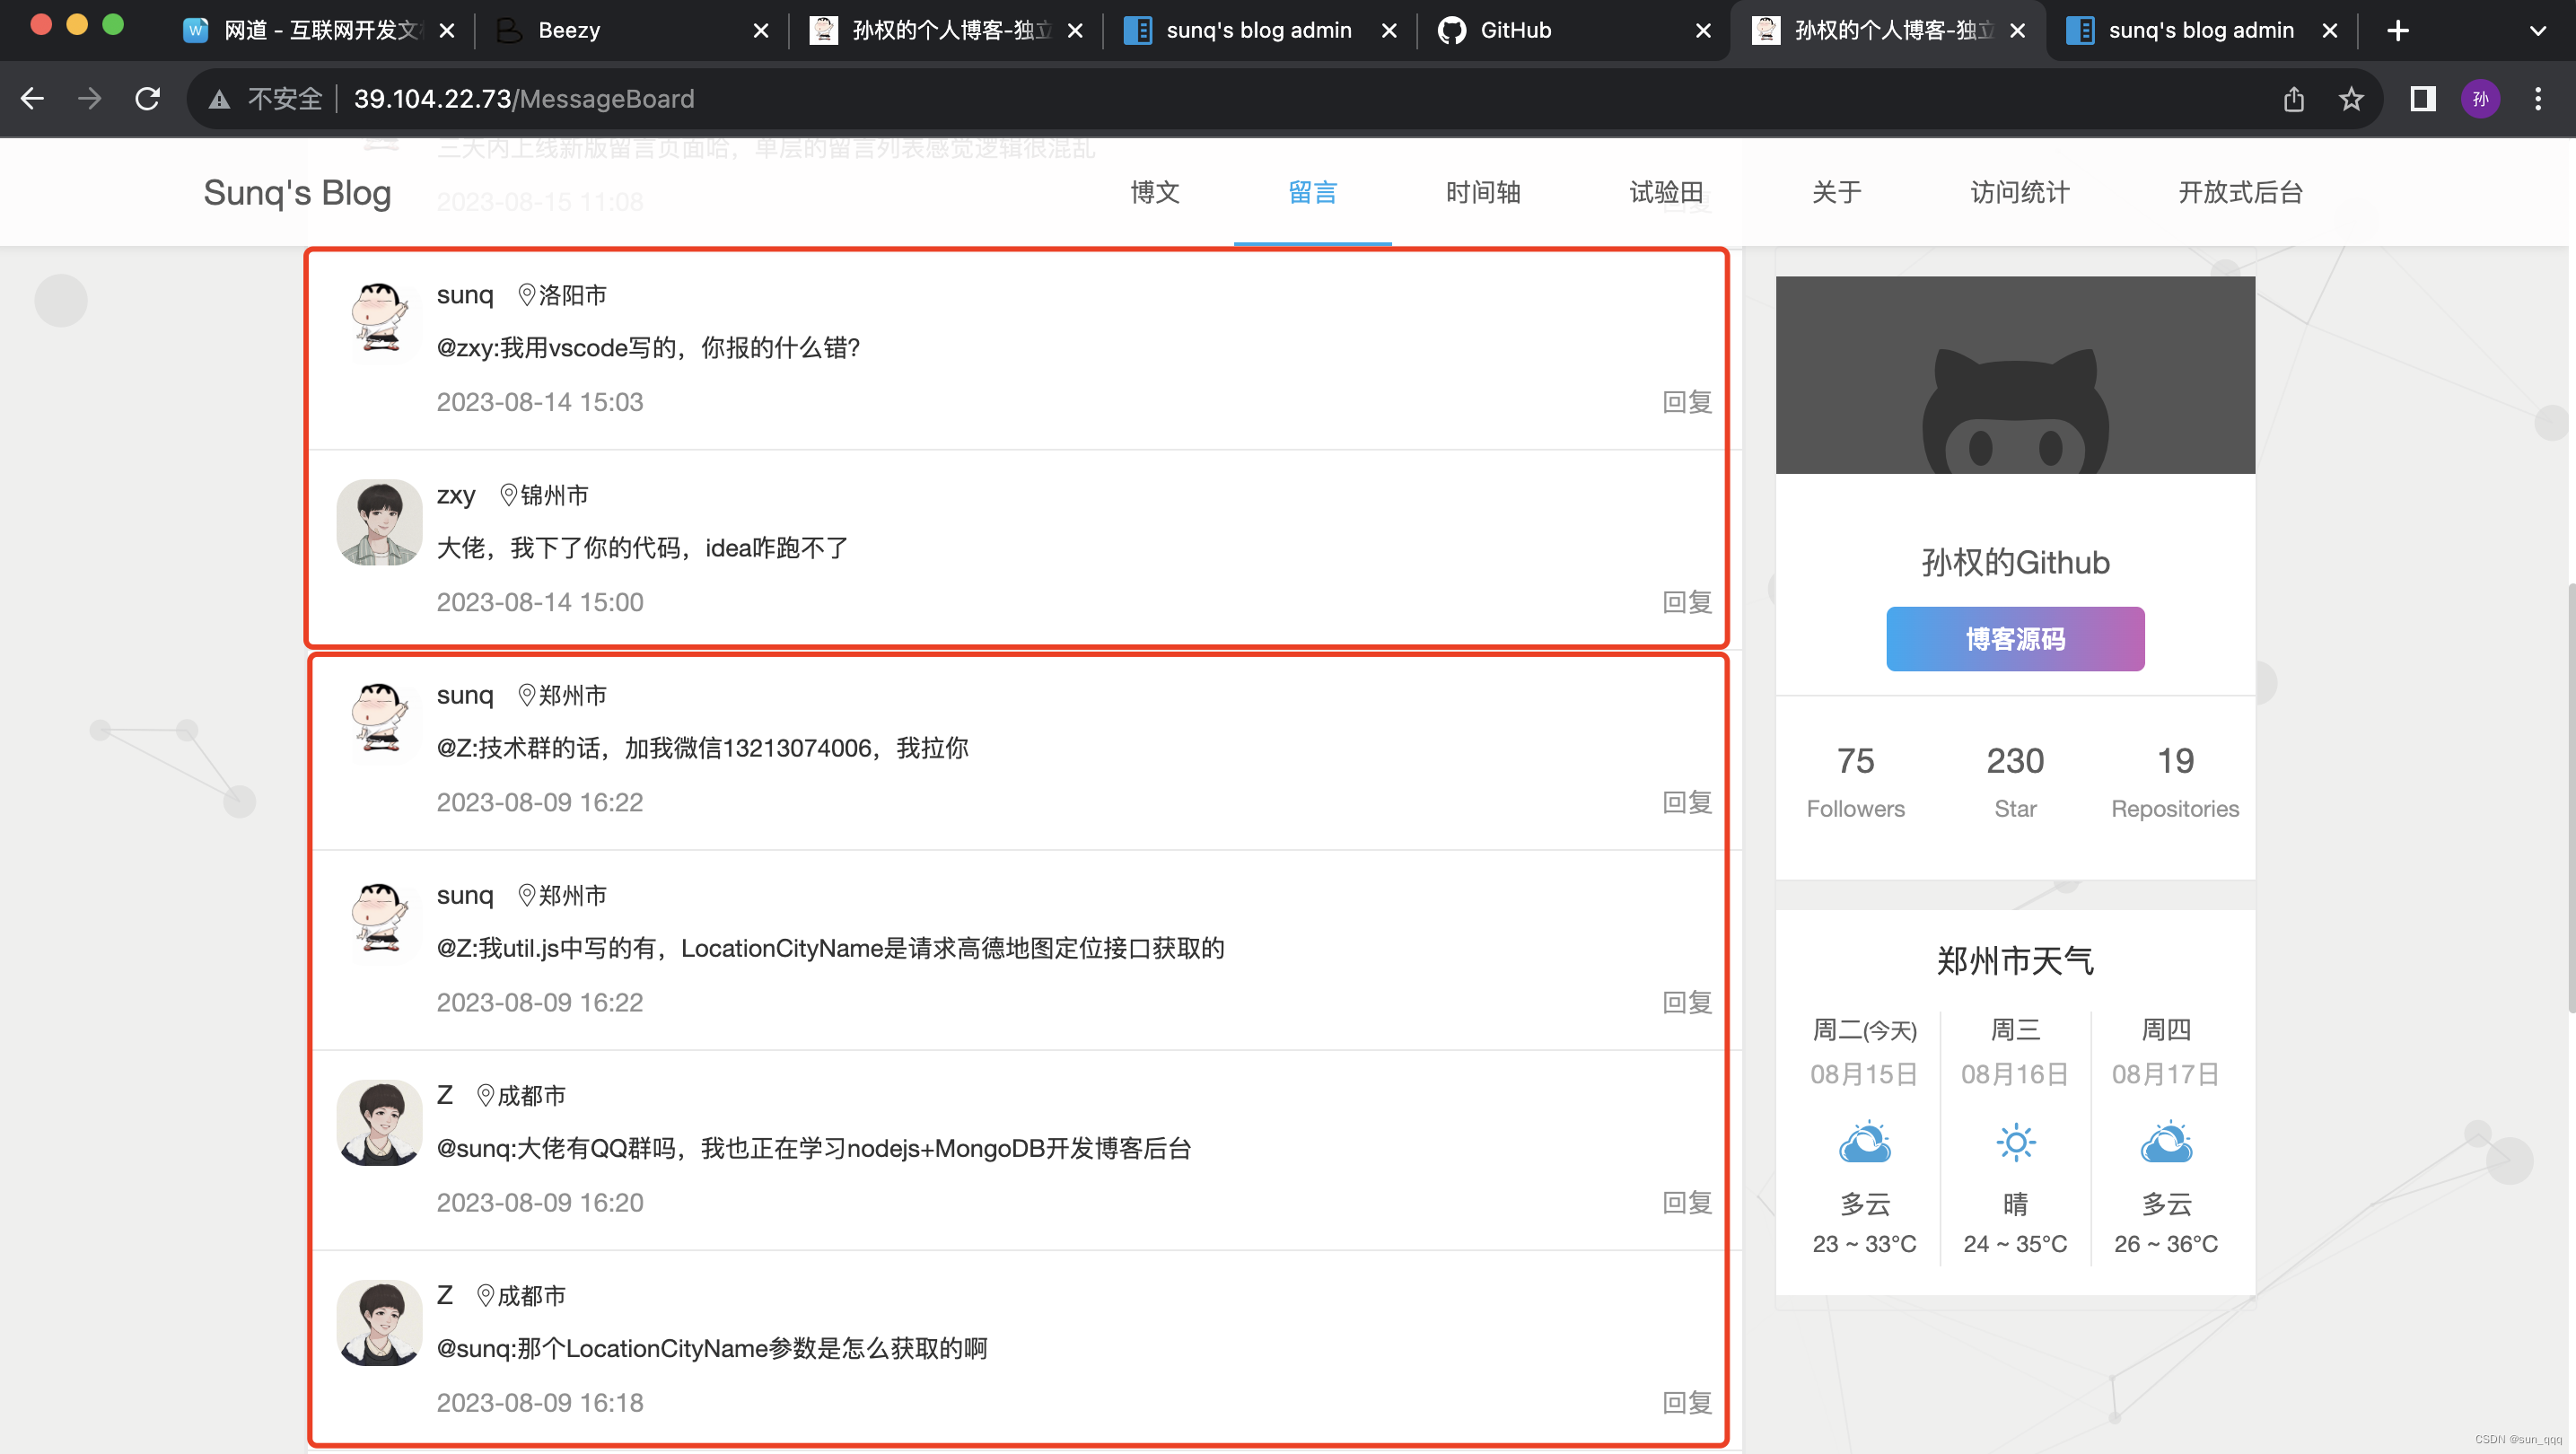Screen dimensions: 2576x1454
Task: Open a new tab with plus icon
Action: pyautogui.click(x=2397, y=31)
